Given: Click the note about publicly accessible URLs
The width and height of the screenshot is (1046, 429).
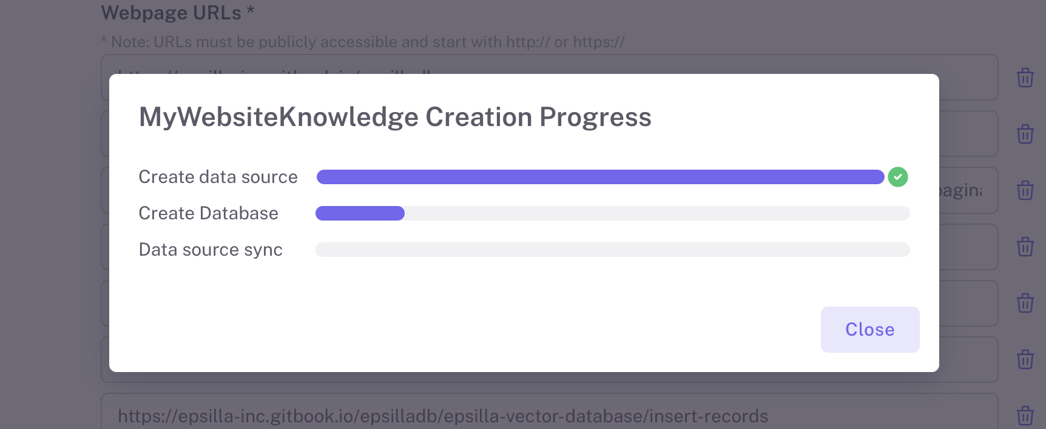Looking at the screenshot, I should coord(362,42).
